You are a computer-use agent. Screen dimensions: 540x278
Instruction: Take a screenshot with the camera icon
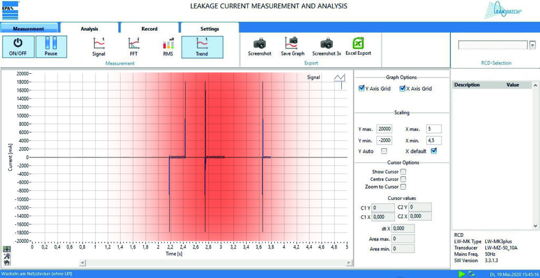point(259,43)
